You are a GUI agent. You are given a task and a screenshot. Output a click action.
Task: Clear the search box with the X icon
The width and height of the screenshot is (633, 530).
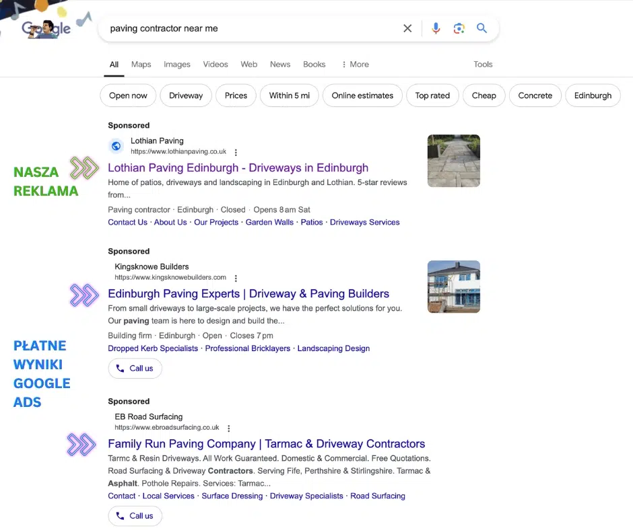pyautogui.click(x=407, y=28)
